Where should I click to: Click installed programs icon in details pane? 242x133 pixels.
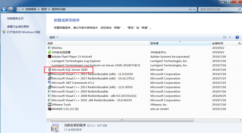coord(55,128)
